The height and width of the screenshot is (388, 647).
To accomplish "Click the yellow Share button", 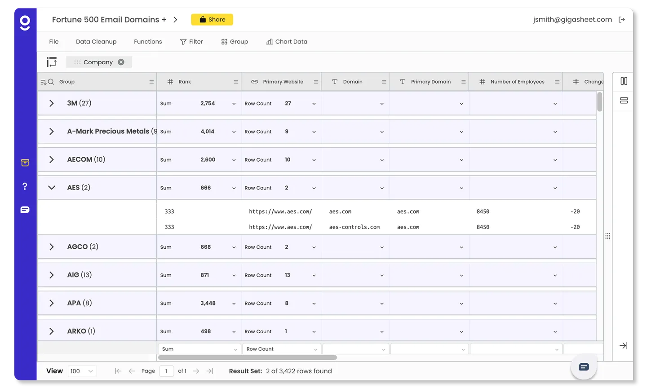I will (x=212, y=19).
